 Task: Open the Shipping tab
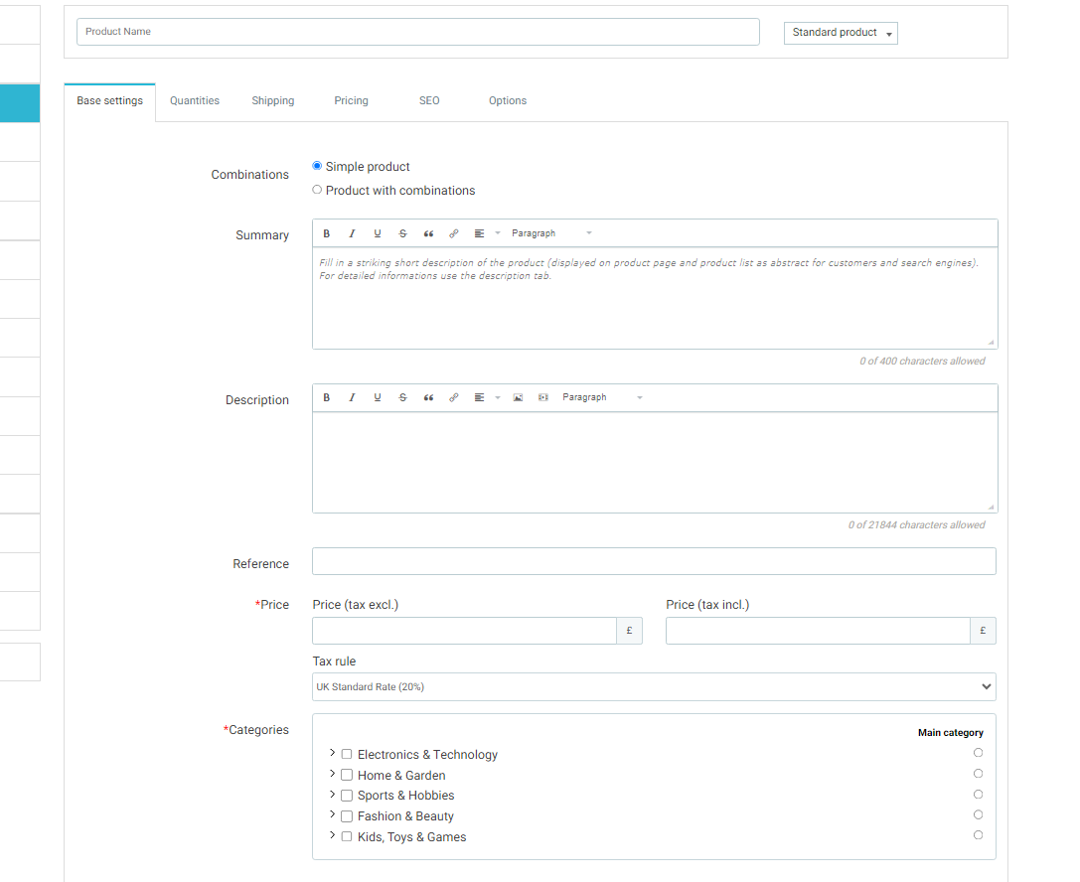click(x=273, y=101)
